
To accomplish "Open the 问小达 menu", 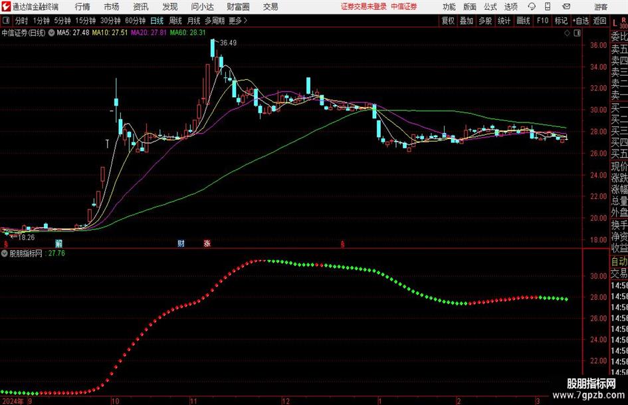I will click(202, 7).
